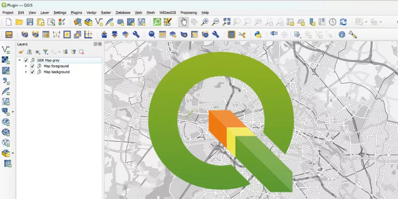This screenshot has height=199, width=398.
Task: Collapse the GER Map grey group
Action: (x=19, y=60)
